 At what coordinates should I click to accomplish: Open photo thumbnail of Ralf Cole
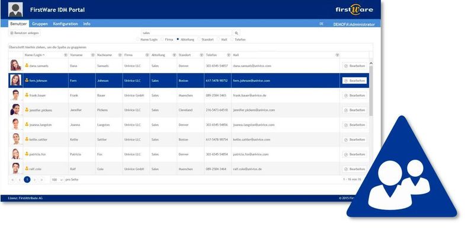[x=15, y=168]
